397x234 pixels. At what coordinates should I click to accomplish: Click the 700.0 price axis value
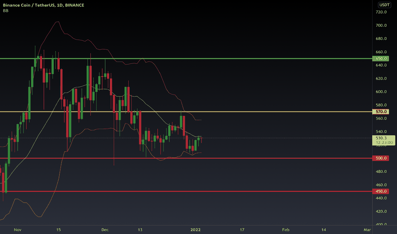coord(381,25)
